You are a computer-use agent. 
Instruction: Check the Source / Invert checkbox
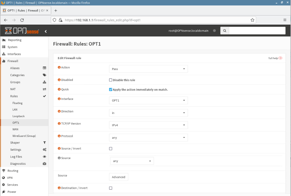[x=111, y=149]
